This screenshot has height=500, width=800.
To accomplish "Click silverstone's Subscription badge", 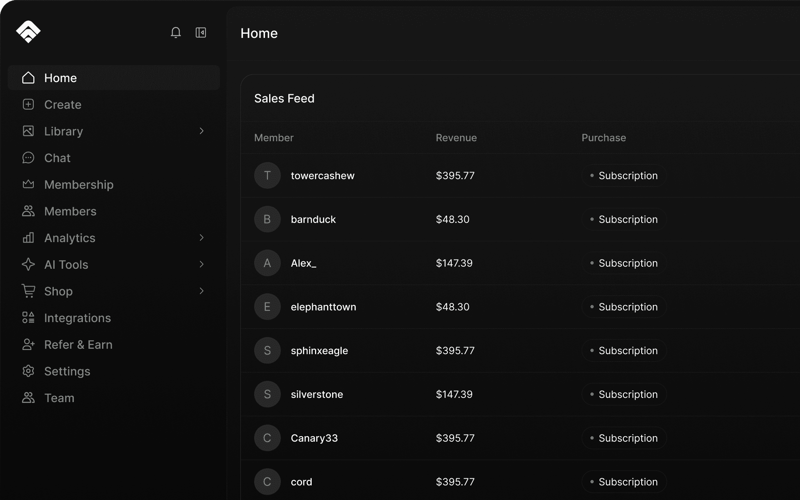I will click(x=624, y=394).
